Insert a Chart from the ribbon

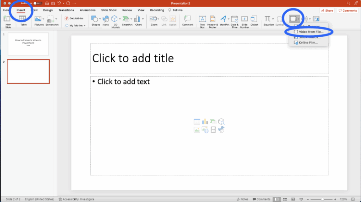click(x=138, y=20)
